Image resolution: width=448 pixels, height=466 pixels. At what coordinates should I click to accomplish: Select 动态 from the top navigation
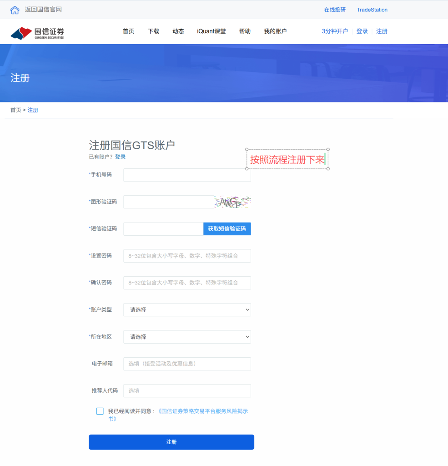pos(178,31)
